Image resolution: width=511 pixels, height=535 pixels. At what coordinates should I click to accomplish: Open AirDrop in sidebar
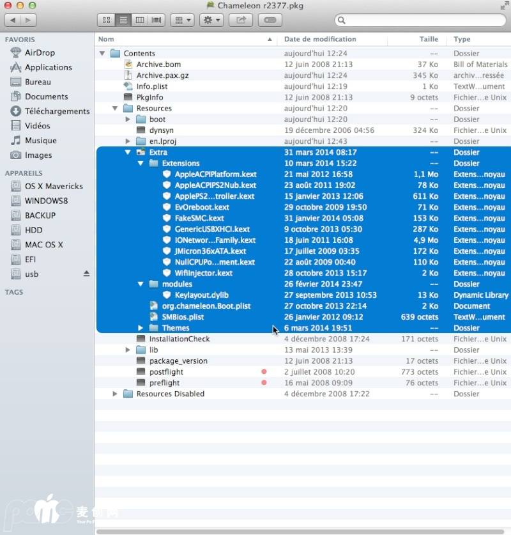(40, 52)
